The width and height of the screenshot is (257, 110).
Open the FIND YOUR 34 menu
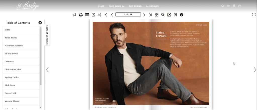[x=117, y=6]
